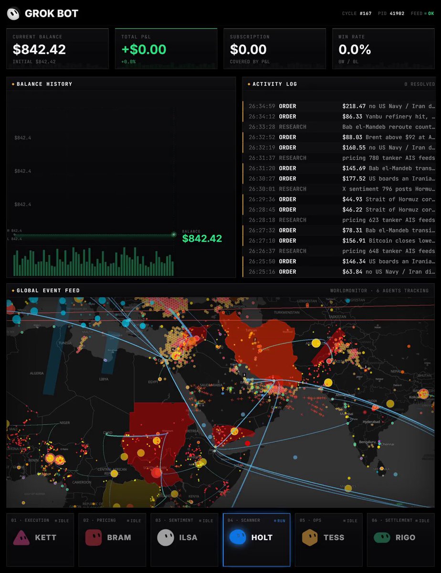The width and height of the screenshot is (441, 573).
Task: Click the ALGERIA label on the map
Action: tap(36, 372)
